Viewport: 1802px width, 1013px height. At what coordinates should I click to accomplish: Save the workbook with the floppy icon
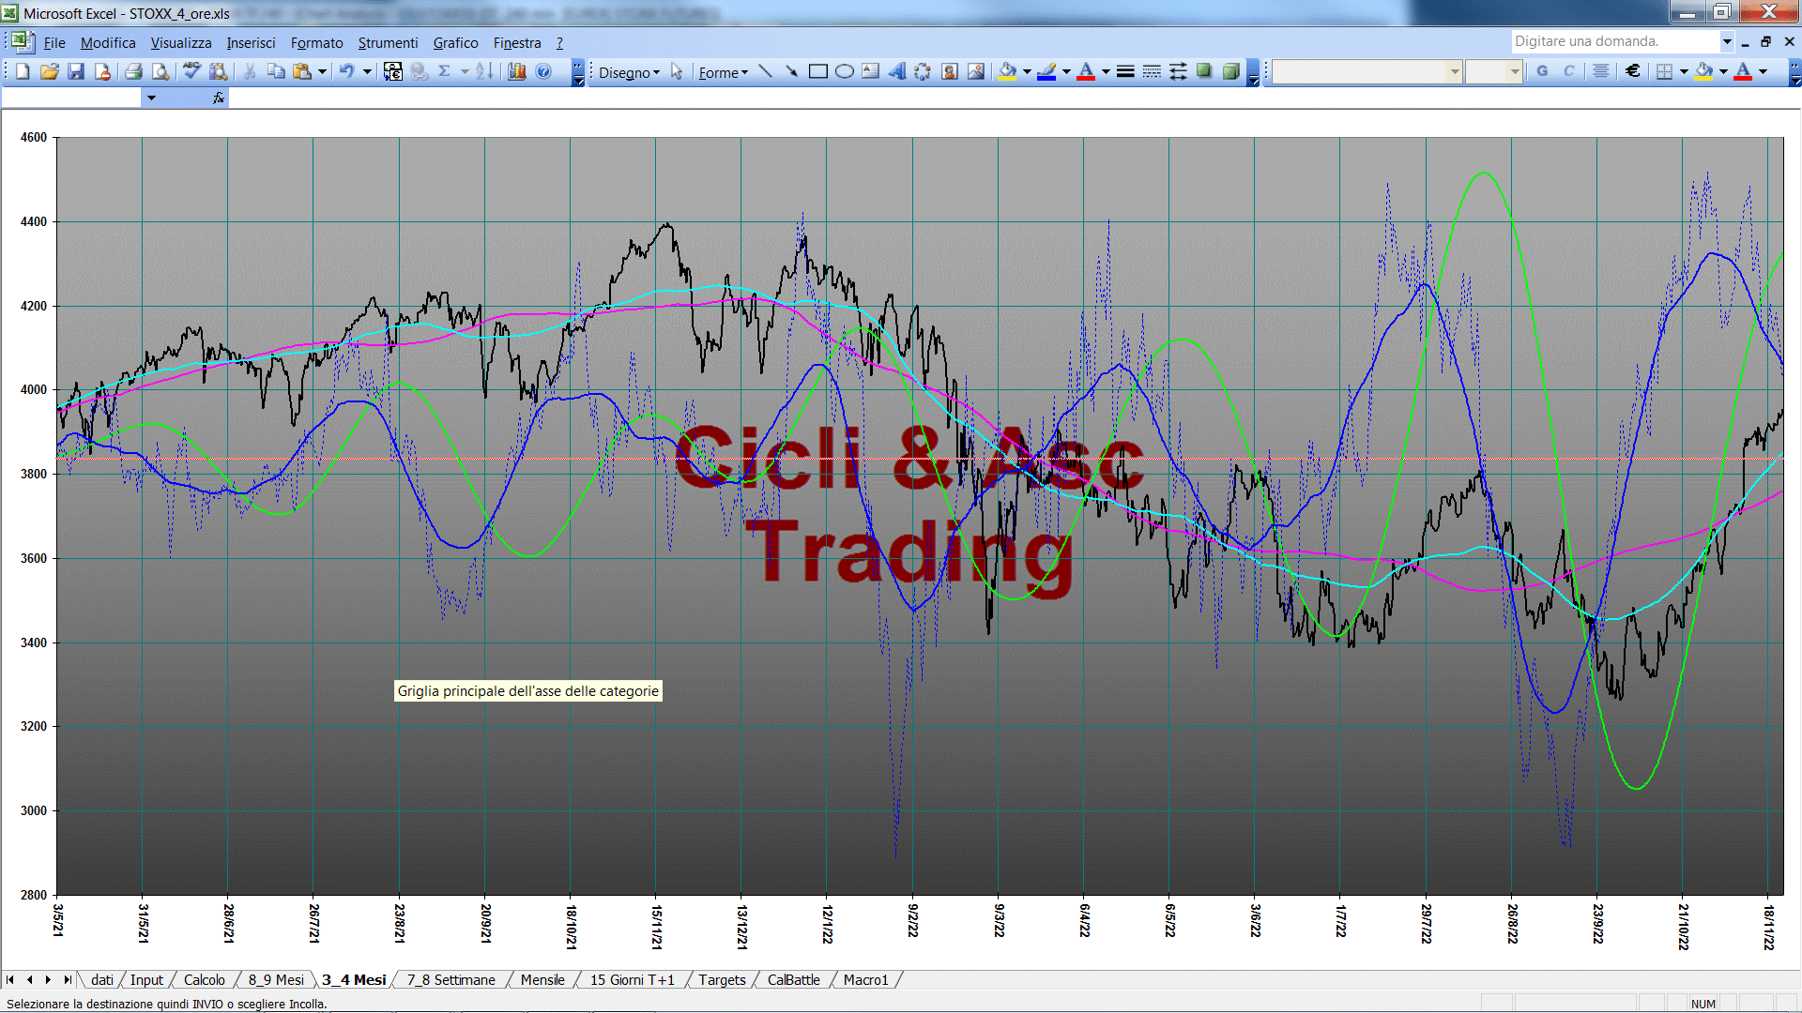(x=76, y=71)
